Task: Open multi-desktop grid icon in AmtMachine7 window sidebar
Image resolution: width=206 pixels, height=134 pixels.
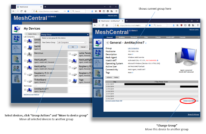Action: click(98, 53)
